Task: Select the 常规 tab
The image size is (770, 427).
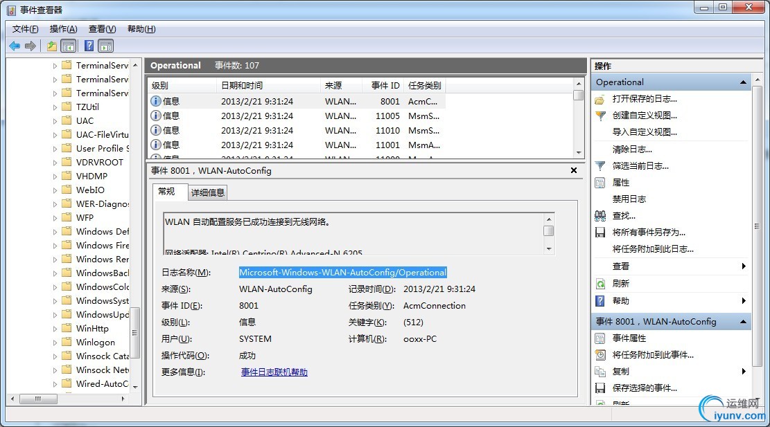Action: [166, 192]
